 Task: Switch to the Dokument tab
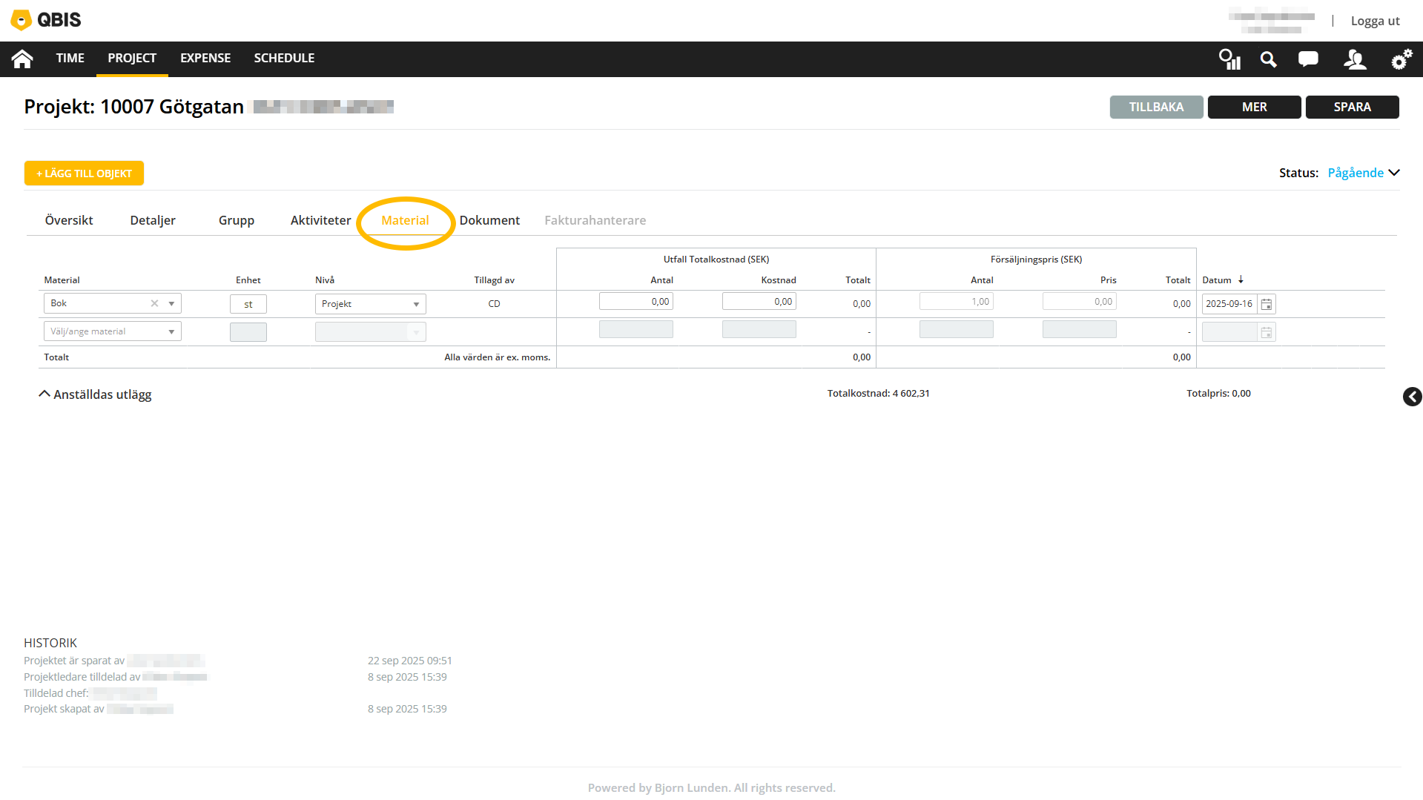[x=489, y=220]
